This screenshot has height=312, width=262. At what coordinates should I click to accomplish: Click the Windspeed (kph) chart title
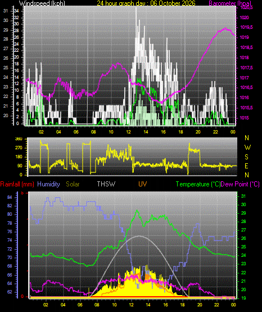tap(42, 3)
